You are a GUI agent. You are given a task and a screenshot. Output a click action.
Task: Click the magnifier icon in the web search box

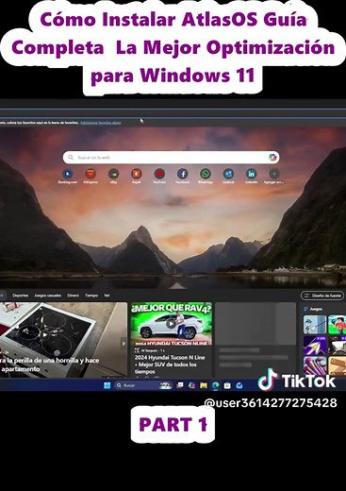click(x=71, y=157)
